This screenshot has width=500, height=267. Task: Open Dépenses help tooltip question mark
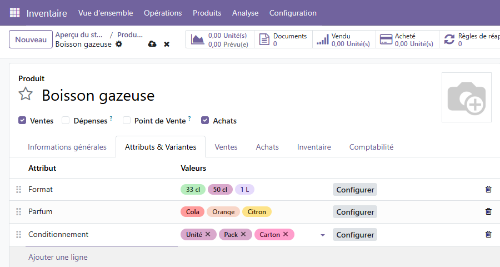pyautogui.click(x=111, y=118)
